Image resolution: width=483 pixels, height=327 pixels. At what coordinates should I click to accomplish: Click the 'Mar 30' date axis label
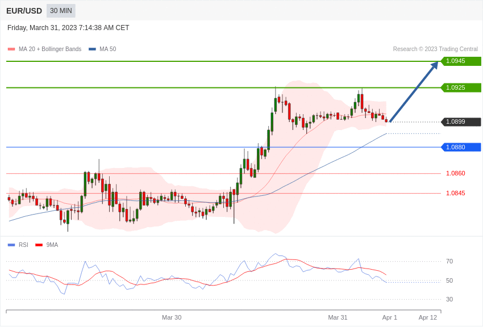[172, 317]
